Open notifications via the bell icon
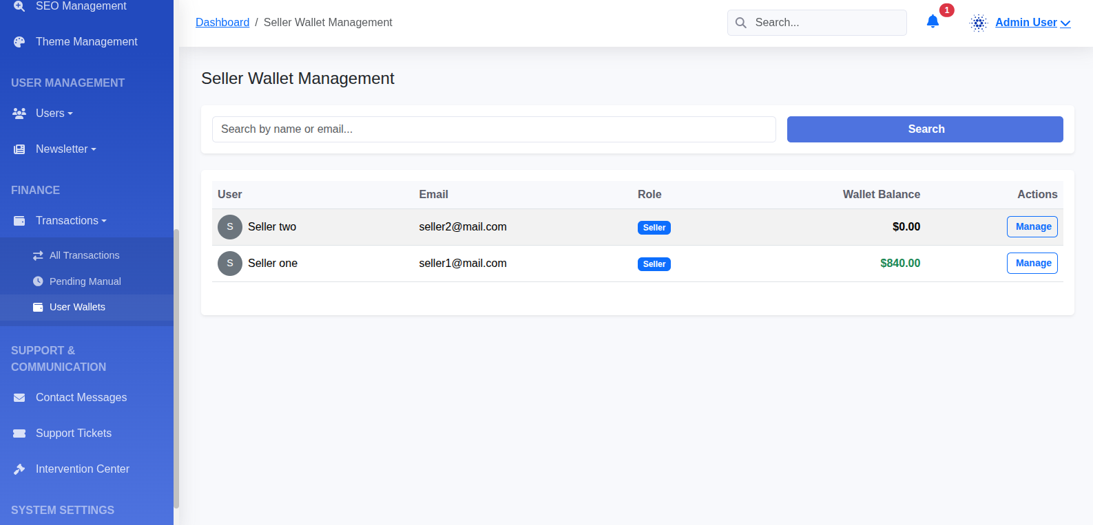 pos(933,22)
